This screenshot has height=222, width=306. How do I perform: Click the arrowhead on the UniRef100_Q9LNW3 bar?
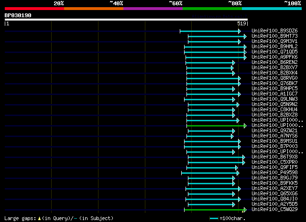[234, 100]
